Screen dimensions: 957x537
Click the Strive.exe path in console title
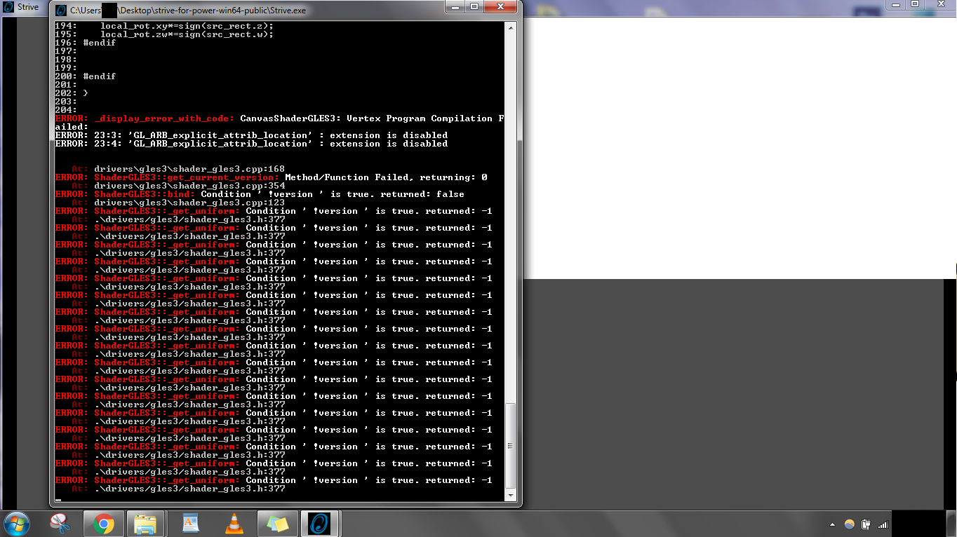click(188, 11)
